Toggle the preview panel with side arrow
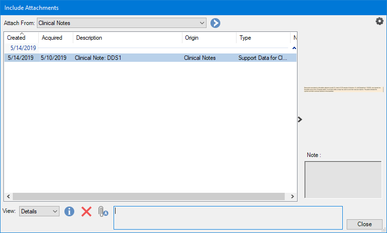This screenshot has width=387, height=233. (x=300, y=119)
